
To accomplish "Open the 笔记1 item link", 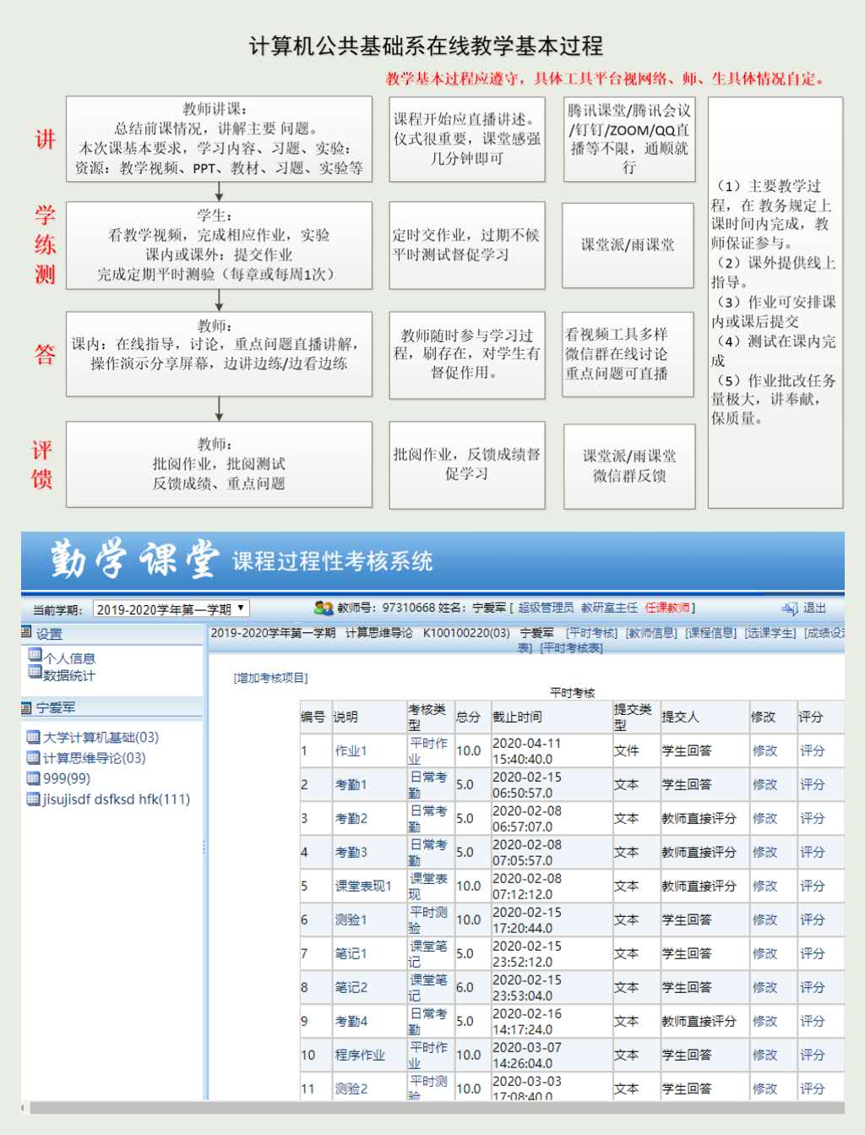I will coord(351,953).
